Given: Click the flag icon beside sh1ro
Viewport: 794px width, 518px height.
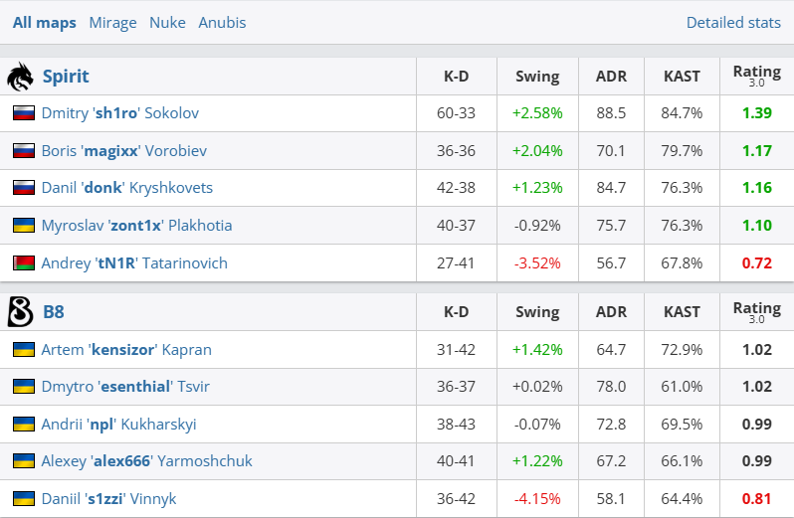Looking at the screenshot, I should point(24,113).
